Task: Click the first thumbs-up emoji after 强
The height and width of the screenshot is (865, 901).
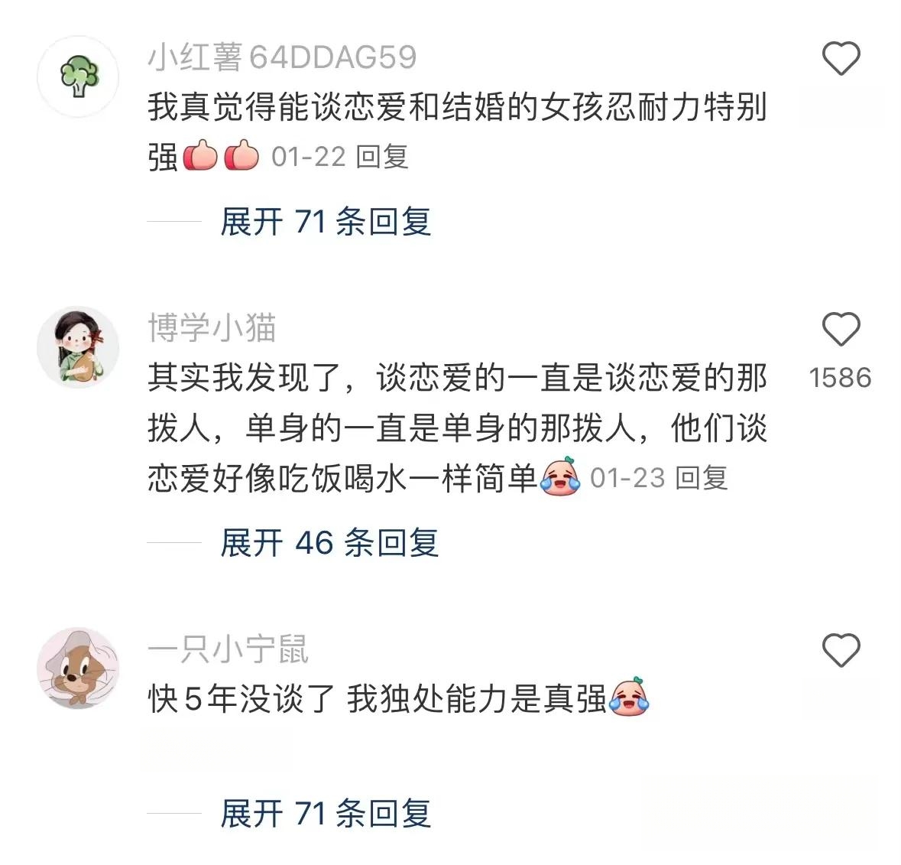Action: point(200,155)
